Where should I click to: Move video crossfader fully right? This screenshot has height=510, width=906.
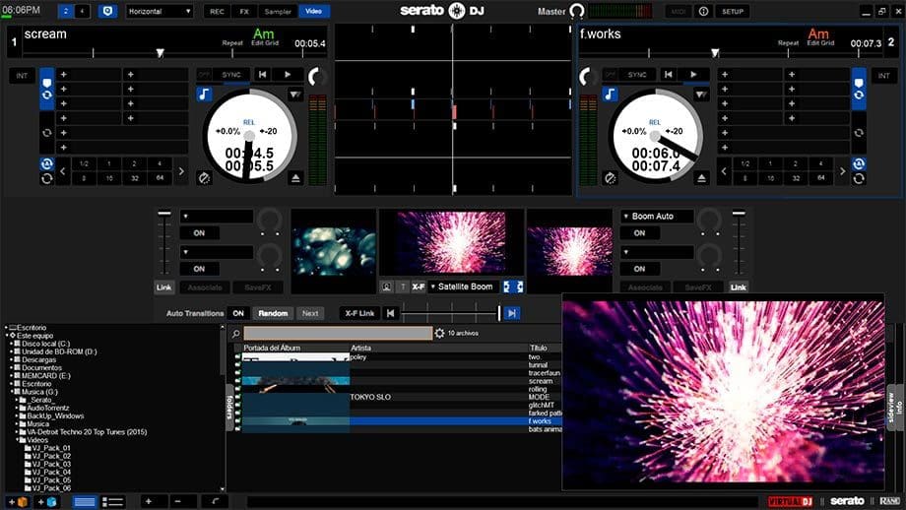511,313
